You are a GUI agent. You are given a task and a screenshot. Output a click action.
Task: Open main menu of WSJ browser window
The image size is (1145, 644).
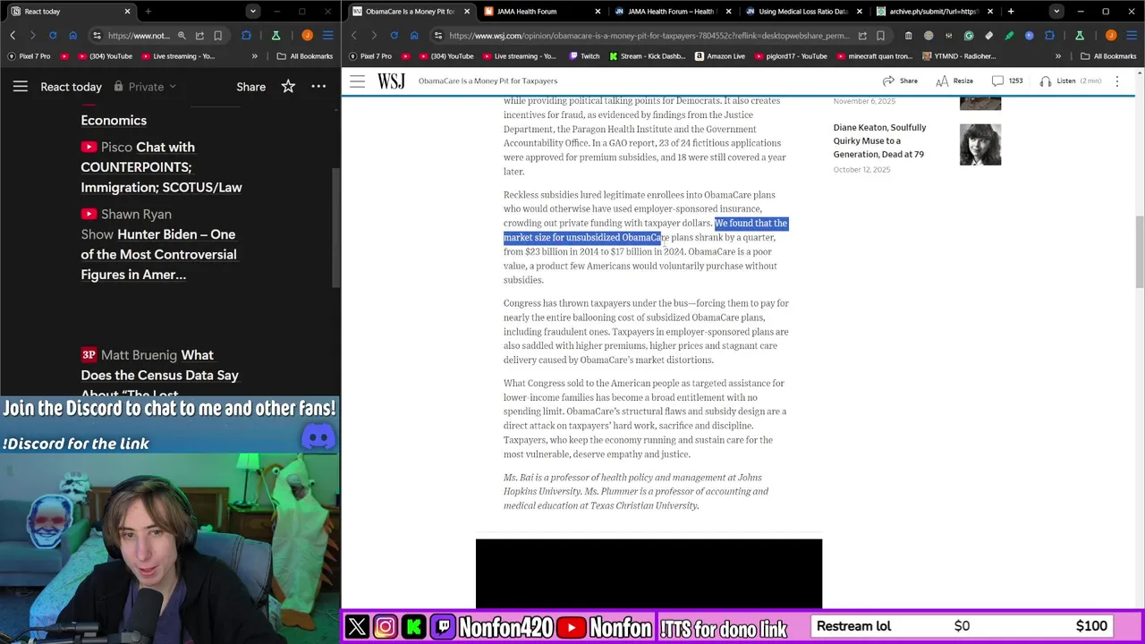(1132, 36)
